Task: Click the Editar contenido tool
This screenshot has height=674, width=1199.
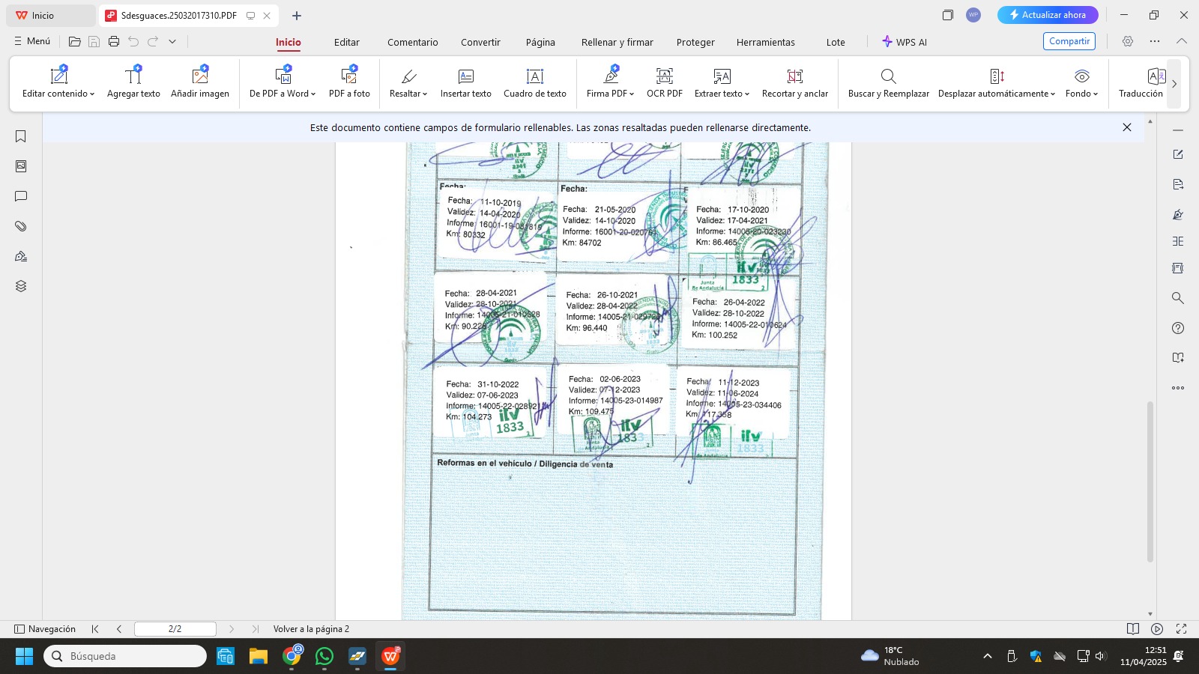Action: [x=58, y=82]
